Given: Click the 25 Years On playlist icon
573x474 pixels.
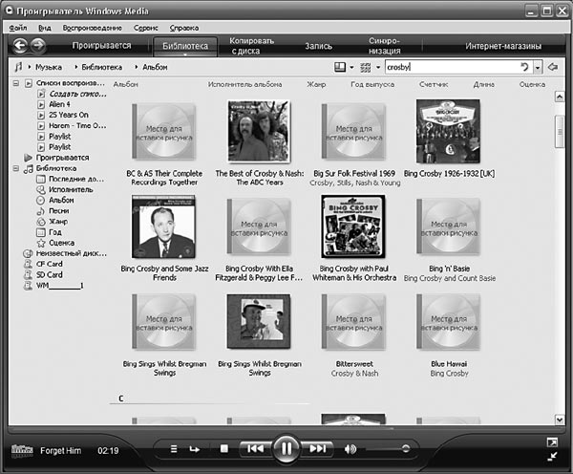Looking at the screenshot, I should [41, 115].
